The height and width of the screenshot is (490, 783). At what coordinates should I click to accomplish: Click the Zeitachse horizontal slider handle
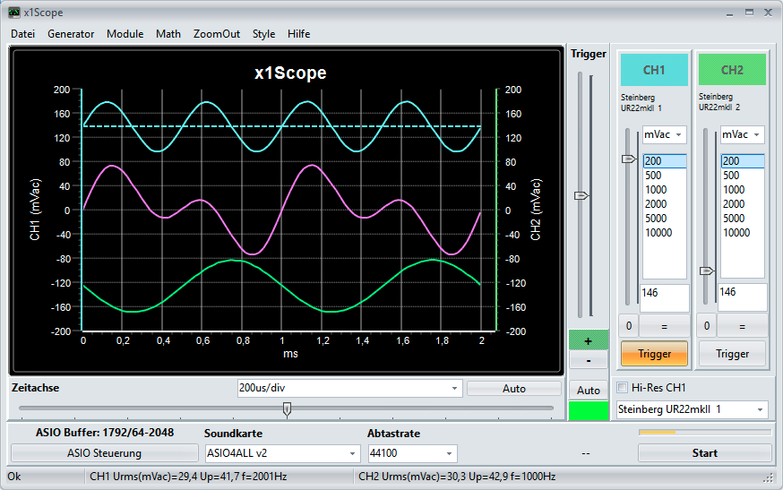click(x=287, y=409)
